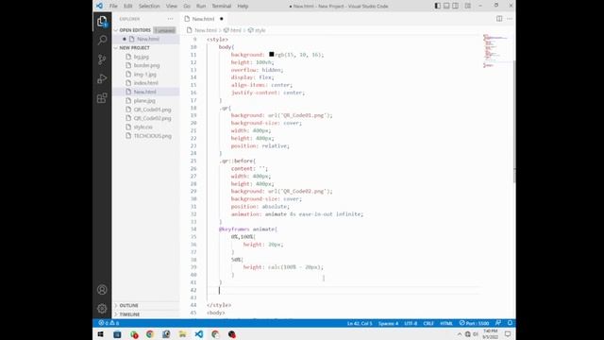Image resolution: width=604 pixels, height=340 pixels.
Task: Click the Port: 5500 Live Server status
Action: point(474,323)
